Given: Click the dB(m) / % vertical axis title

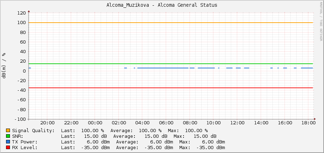Looking at the screenshot, I should click(x=4, y=66).
